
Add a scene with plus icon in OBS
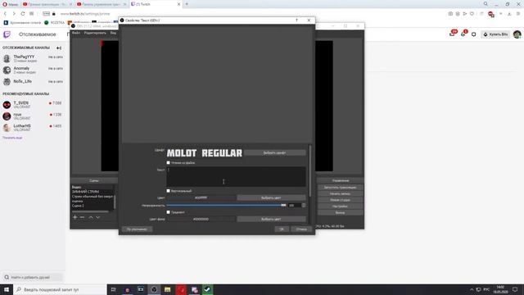click(x=75, y=217)
